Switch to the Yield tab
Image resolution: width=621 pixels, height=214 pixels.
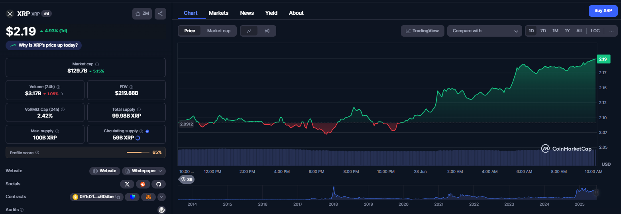click(271, 13)
